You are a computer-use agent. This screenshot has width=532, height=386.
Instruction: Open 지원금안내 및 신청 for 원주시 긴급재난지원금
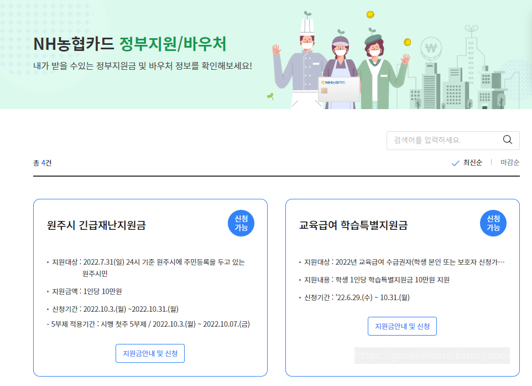click(x=150, y=353)
